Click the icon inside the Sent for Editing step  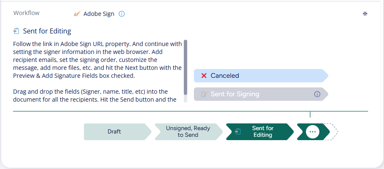coord(238,132)
